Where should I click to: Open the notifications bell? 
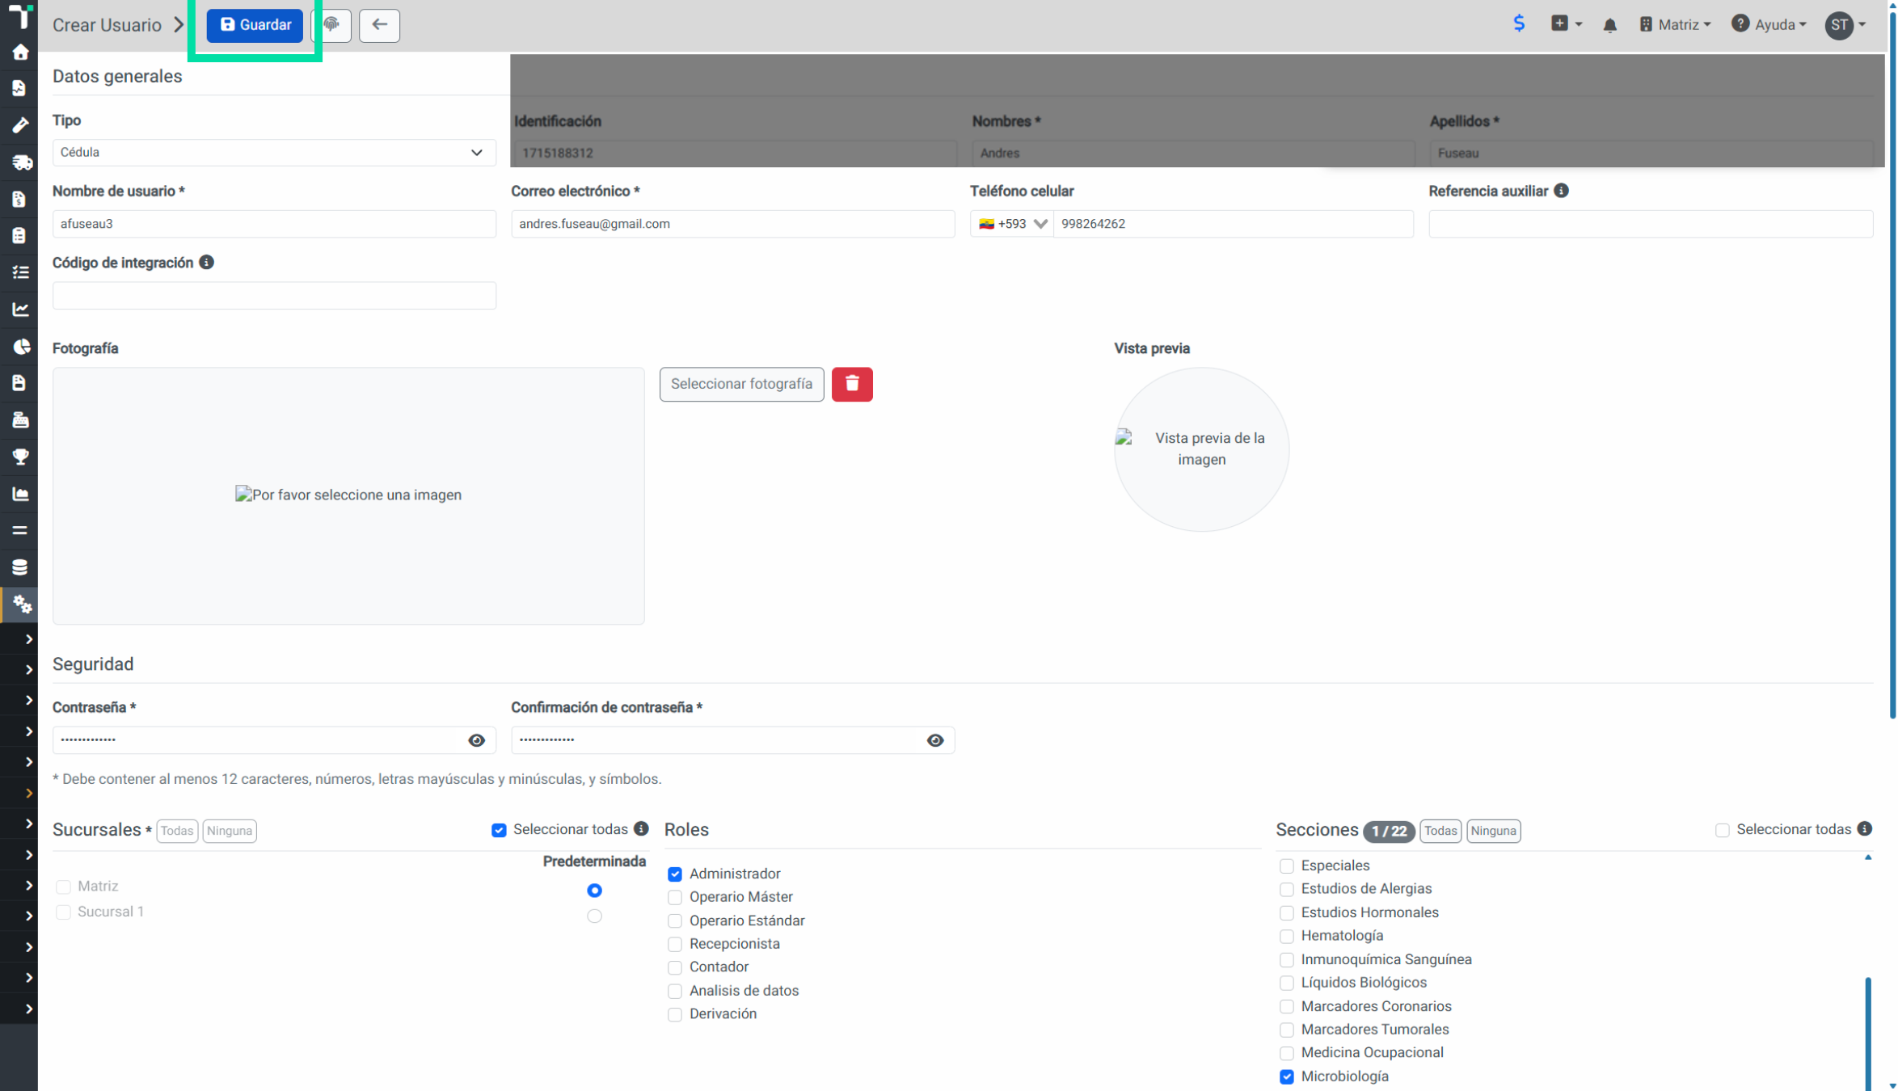(1609, 25)
